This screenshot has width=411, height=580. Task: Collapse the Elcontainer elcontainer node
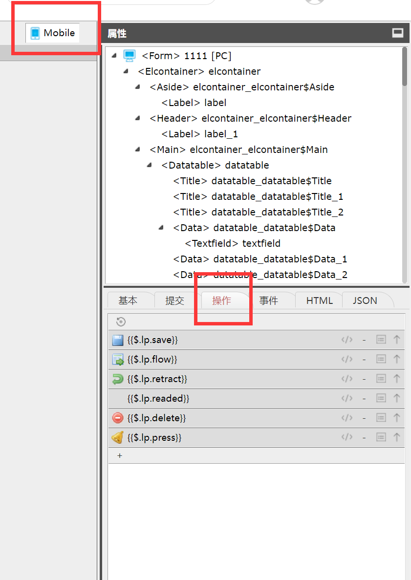coord(126,71)
